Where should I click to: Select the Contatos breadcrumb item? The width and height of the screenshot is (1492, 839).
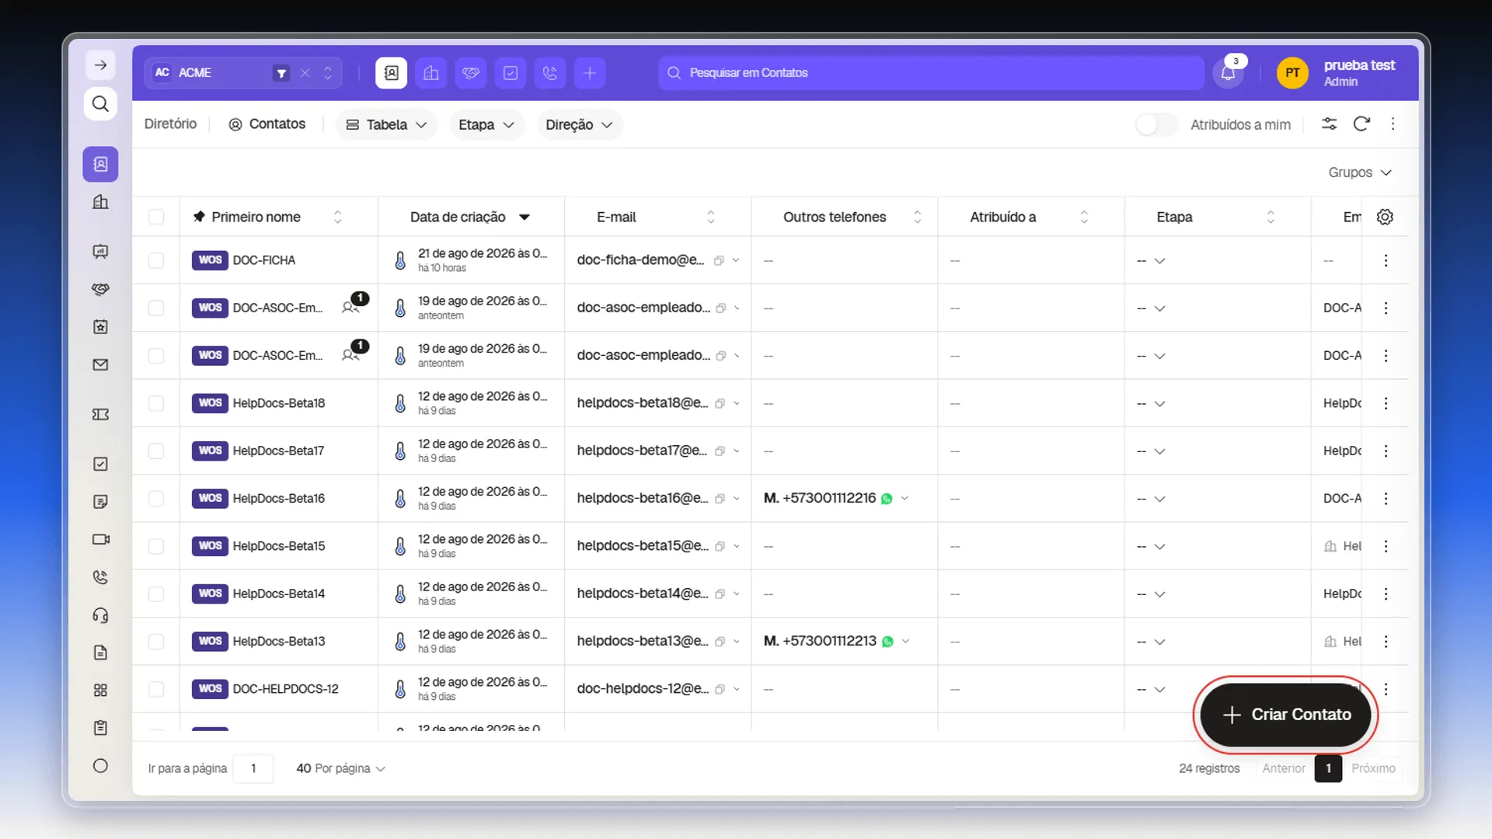coord(267,124)
